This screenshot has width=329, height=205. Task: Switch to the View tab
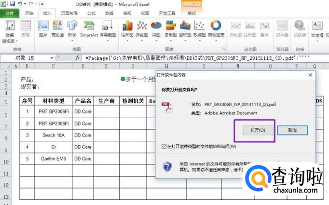tap(145, 14)
